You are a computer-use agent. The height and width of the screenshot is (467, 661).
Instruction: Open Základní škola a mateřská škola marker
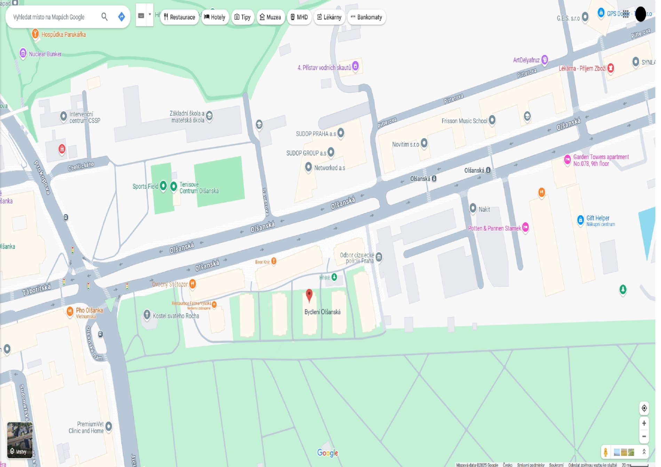tap(209, 115)
